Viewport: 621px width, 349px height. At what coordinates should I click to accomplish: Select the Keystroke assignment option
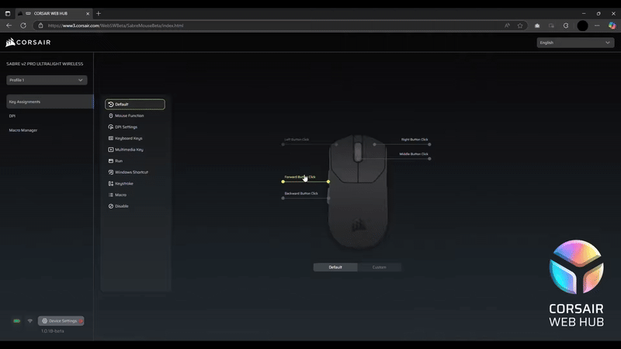pyautogui.click(x=124, y=184)
